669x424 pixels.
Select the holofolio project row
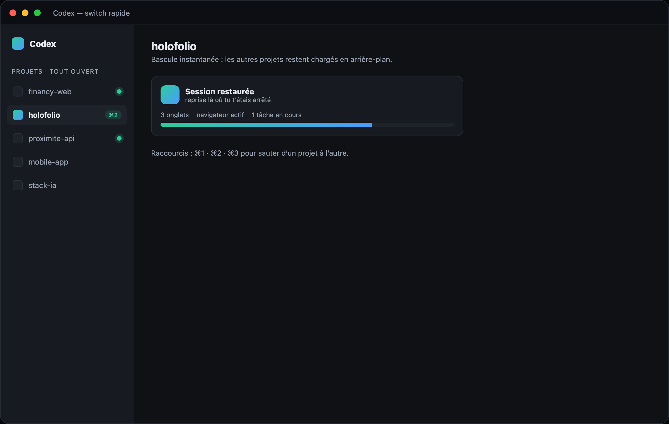pyautogui.click(x=67, y=115)
